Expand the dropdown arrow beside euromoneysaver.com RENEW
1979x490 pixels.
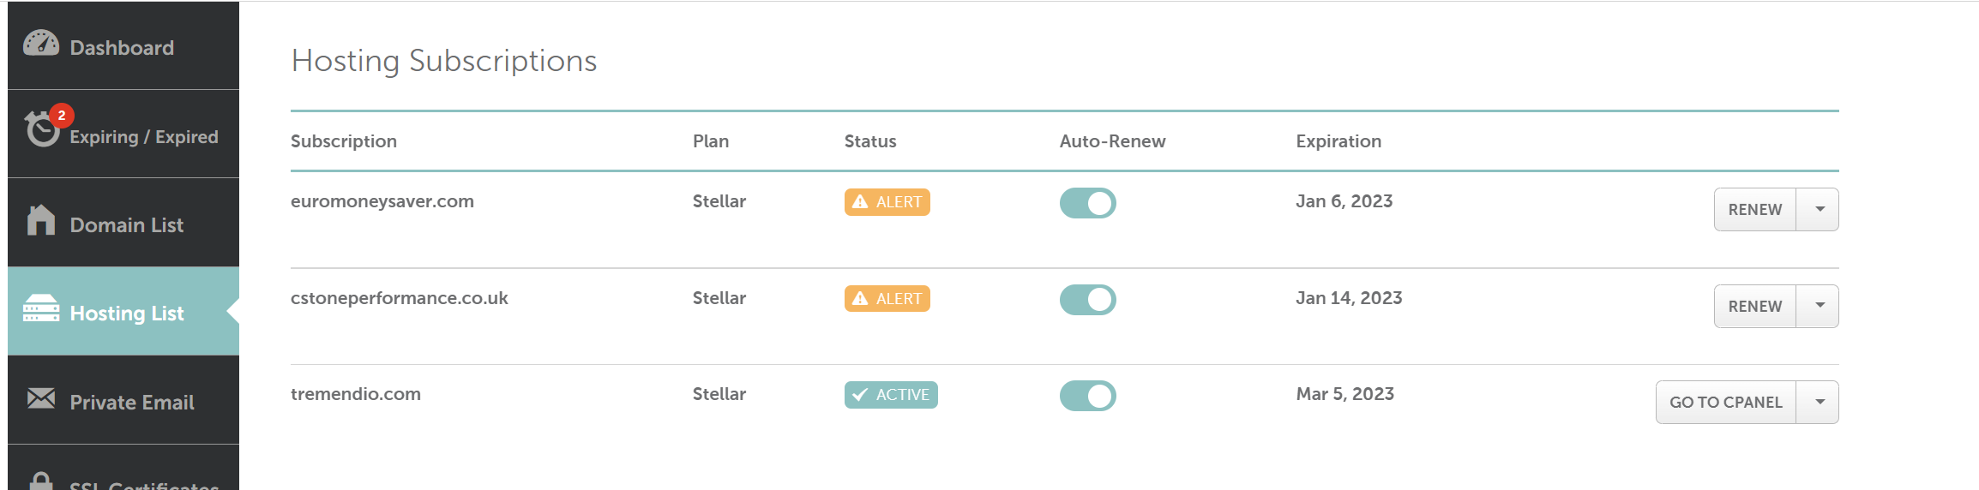(x=1818, y=210)
